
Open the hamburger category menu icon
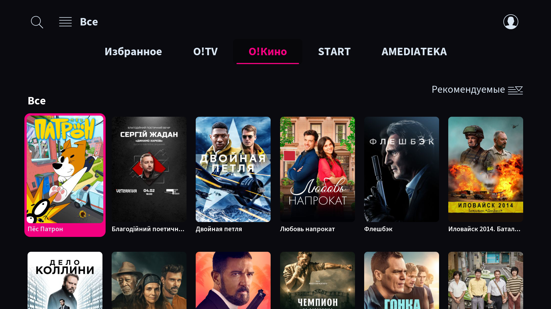pos(65,22)
